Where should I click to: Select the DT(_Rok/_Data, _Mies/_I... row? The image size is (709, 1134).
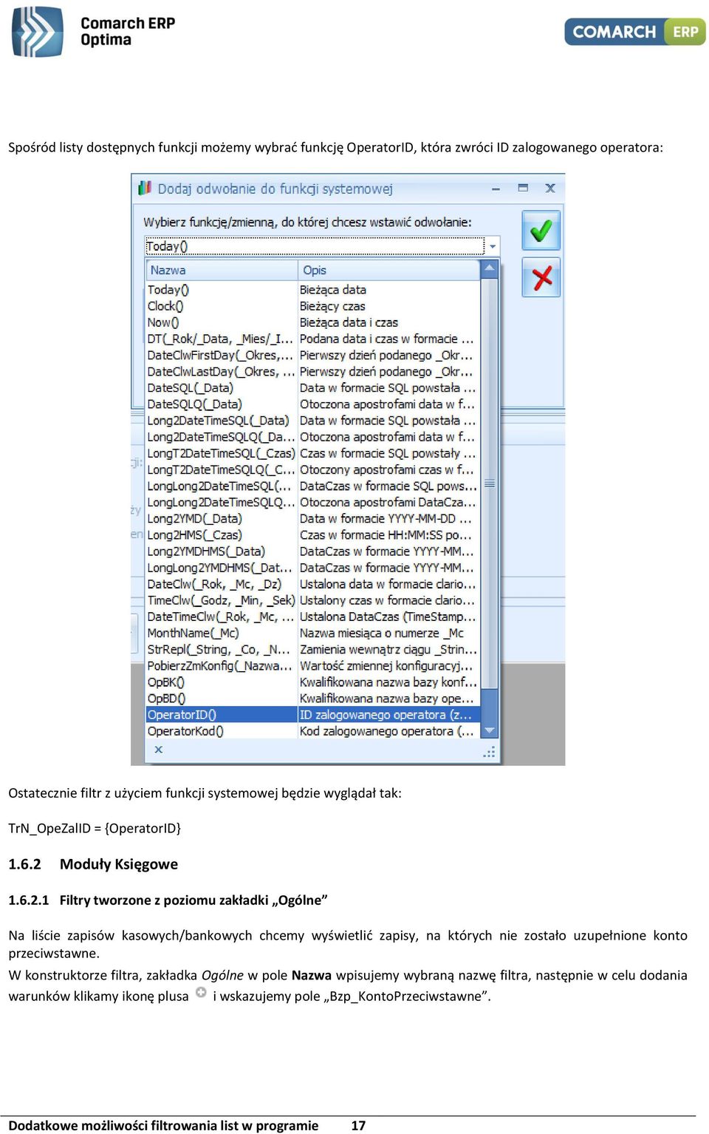313,339
